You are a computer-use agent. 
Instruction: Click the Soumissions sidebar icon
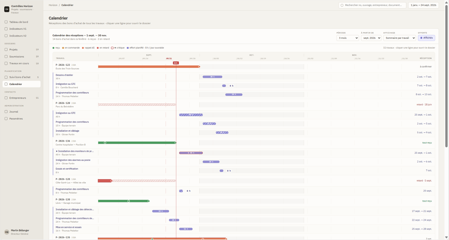[x=6, y=56]
